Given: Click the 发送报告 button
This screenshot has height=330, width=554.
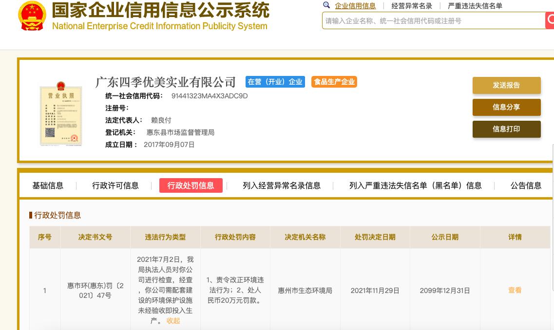Looking at the screenshot, I should 506,85.
